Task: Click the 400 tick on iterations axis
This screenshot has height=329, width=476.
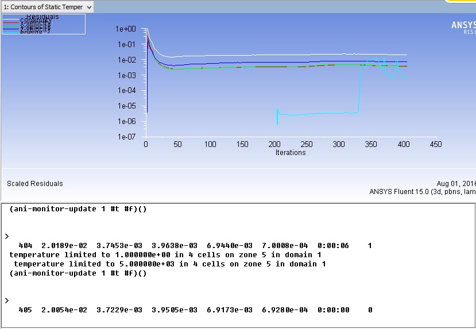Action: [404, 144]
